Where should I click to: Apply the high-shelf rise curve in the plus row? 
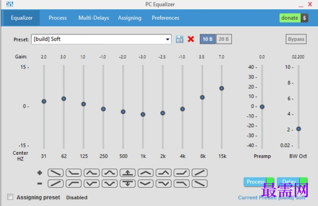[x=182, y=173]
